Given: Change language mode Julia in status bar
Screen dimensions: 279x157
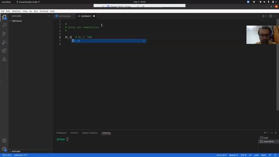Looking at the screenshot, I should [x=256, y=155].
